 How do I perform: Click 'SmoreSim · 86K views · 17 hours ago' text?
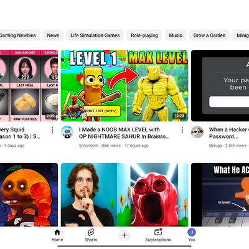113,146
